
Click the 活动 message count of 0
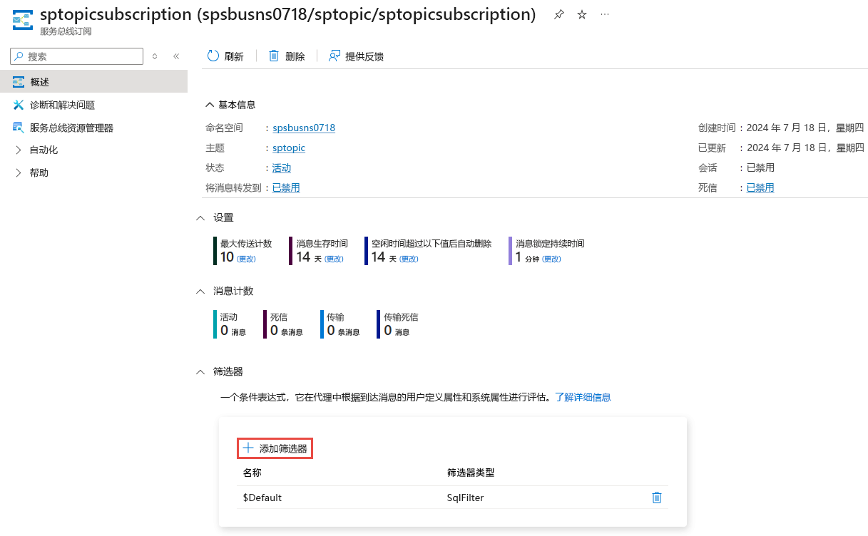pos(224,331)
